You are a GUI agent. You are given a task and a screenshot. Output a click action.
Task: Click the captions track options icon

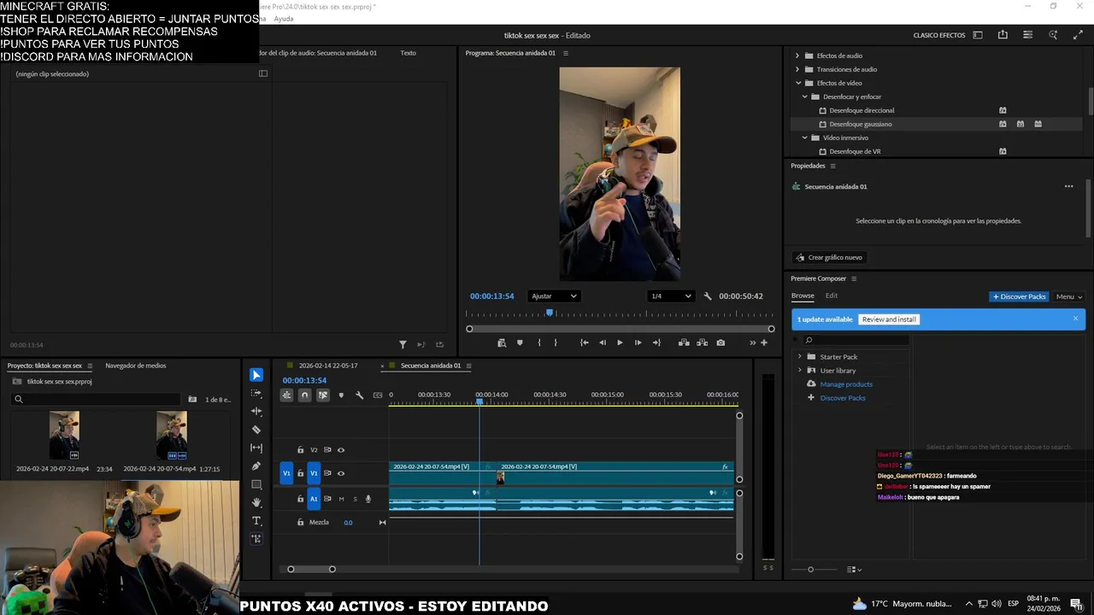[378, 395]
